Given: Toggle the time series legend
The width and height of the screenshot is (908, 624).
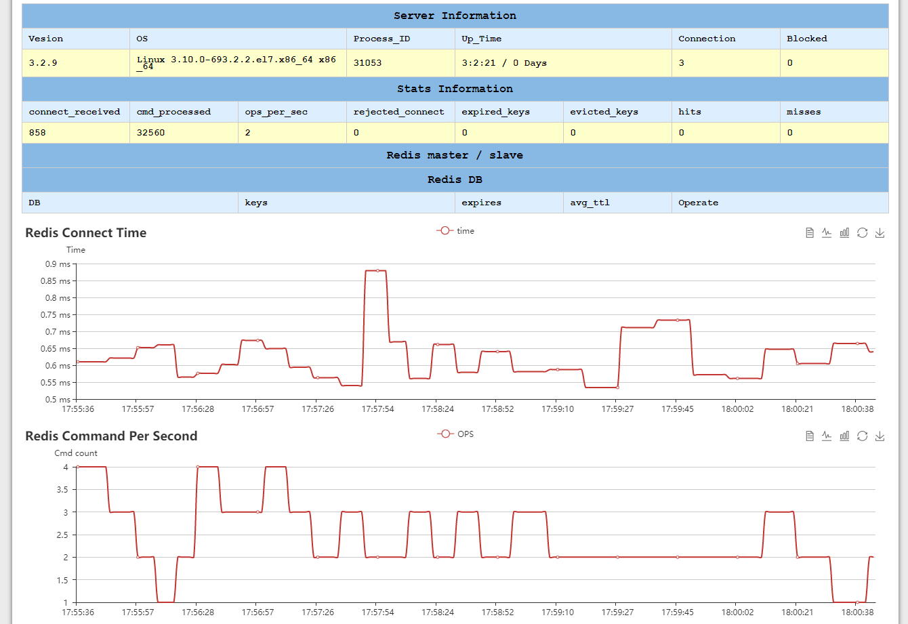Looking at the screenshot, I should click(x=455, y=231).
